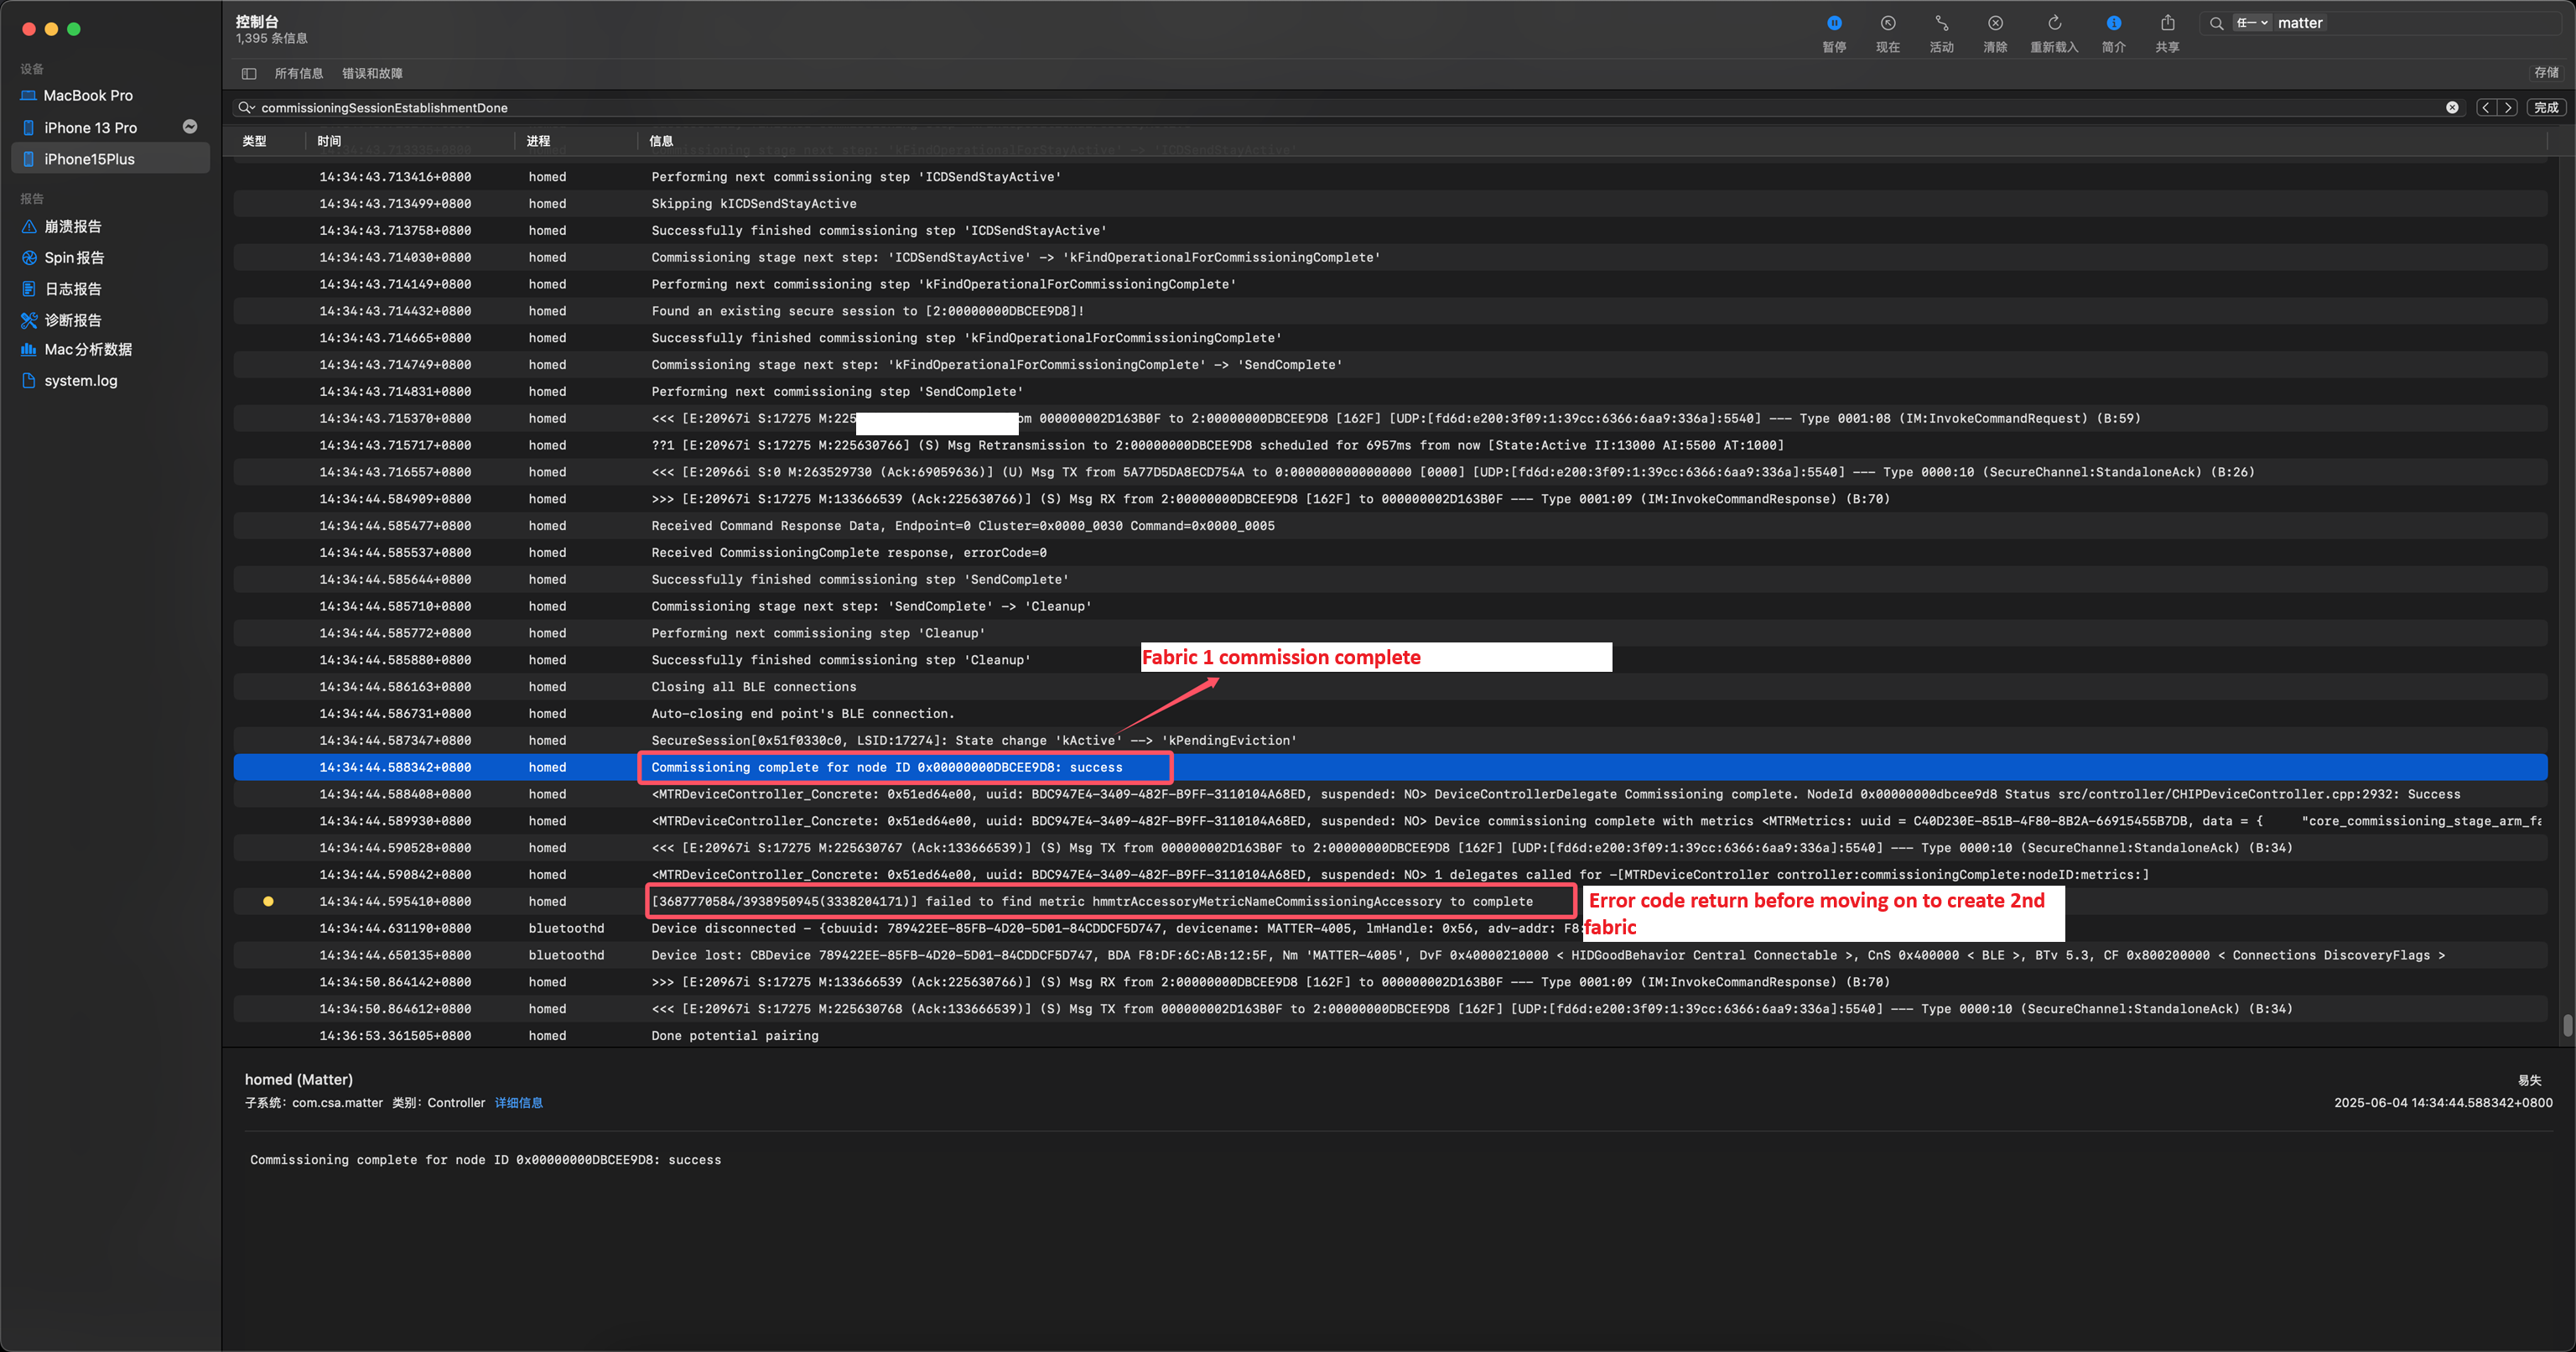Open the 详细信息 link in the detail pane
The image size is (2576, 1352).
click(518, 1102)
